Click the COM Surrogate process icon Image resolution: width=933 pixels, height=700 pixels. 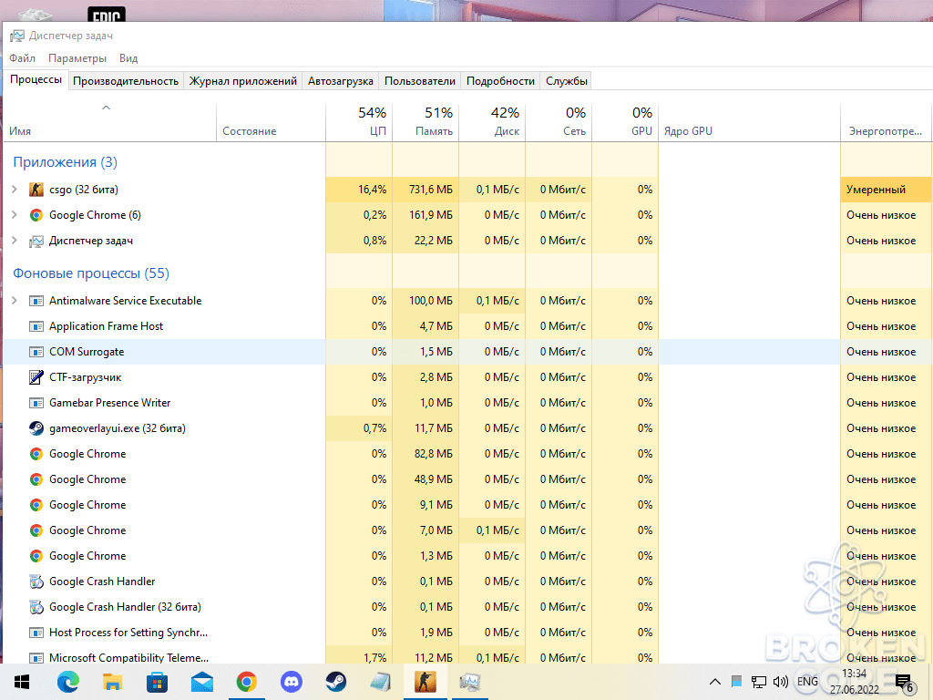(36, 352)
